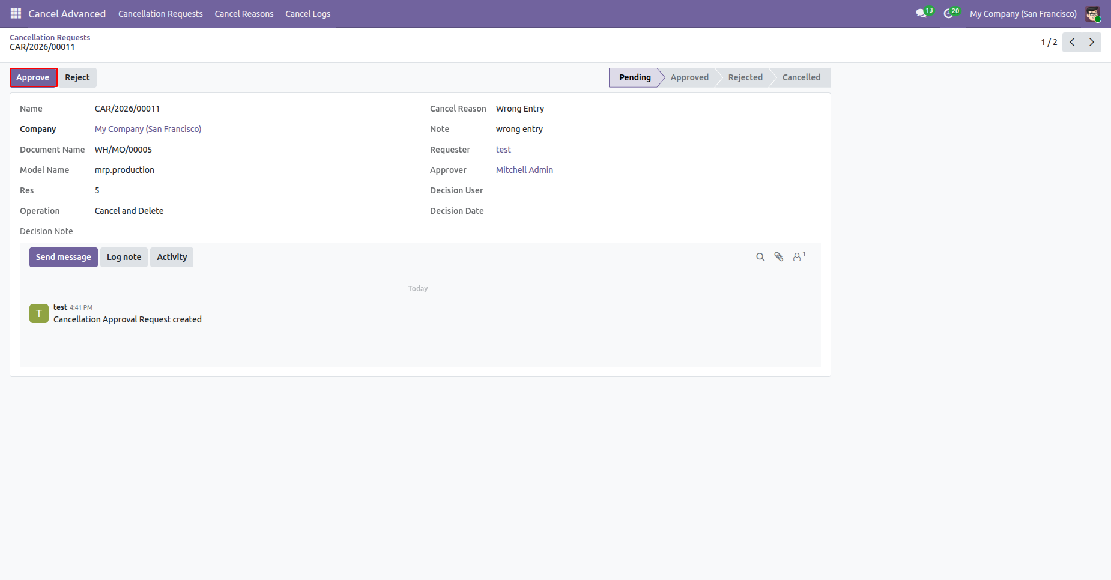Click Cancellation Requests breadcrumb link

tap(50, 37)
